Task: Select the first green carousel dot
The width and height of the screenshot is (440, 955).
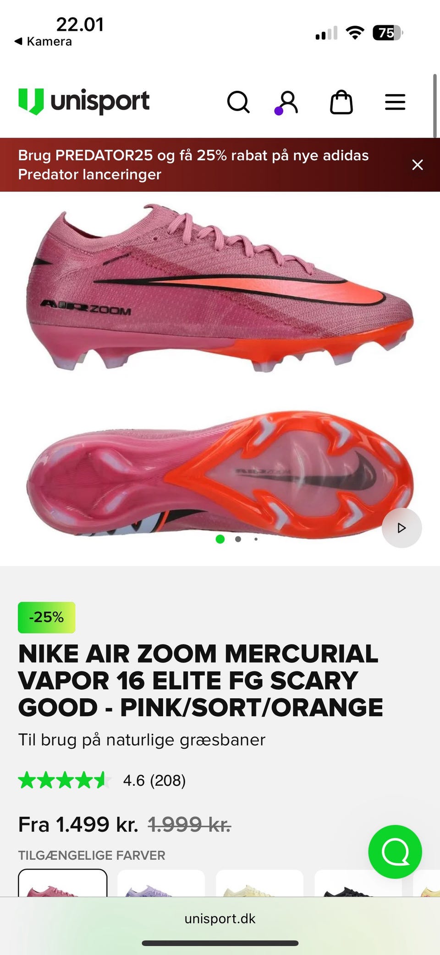Action: [220, 539]
